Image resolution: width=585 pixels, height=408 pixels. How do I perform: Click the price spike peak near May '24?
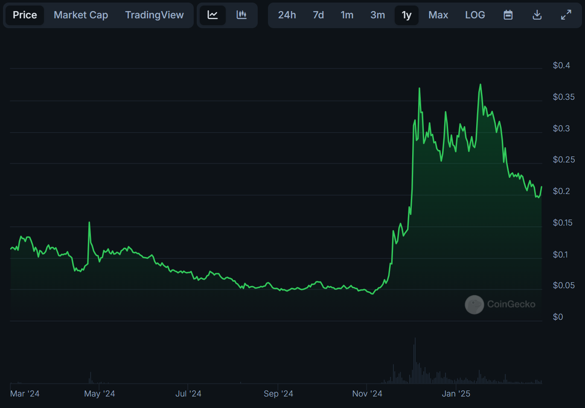pos(89,223)
